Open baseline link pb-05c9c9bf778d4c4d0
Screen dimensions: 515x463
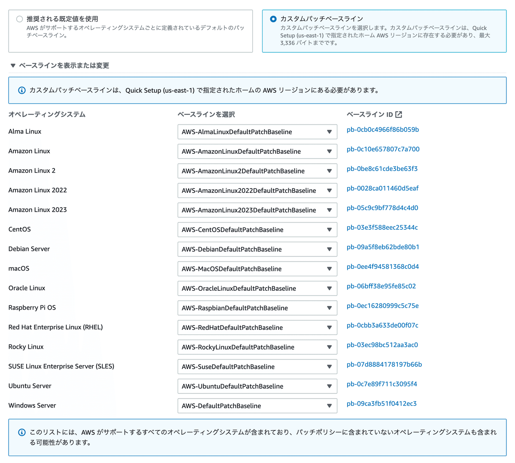point(382,208)
